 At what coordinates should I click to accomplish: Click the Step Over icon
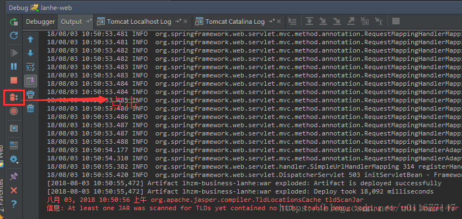click(309, 21)
